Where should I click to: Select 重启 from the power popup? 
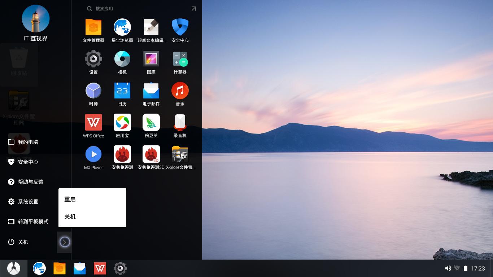[x=92, y=199]
